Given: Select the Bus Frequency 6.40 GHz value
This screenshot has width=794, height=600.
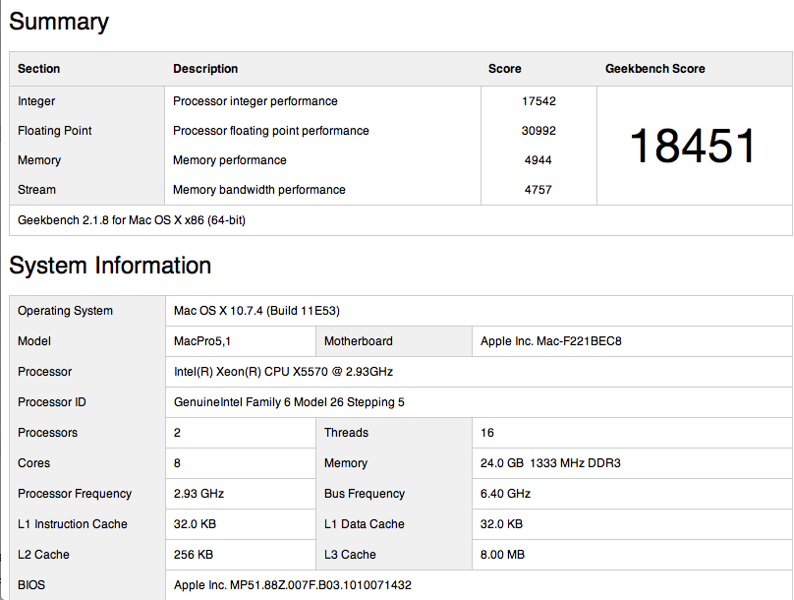Looking at the screenshot, I should [505, 494].
